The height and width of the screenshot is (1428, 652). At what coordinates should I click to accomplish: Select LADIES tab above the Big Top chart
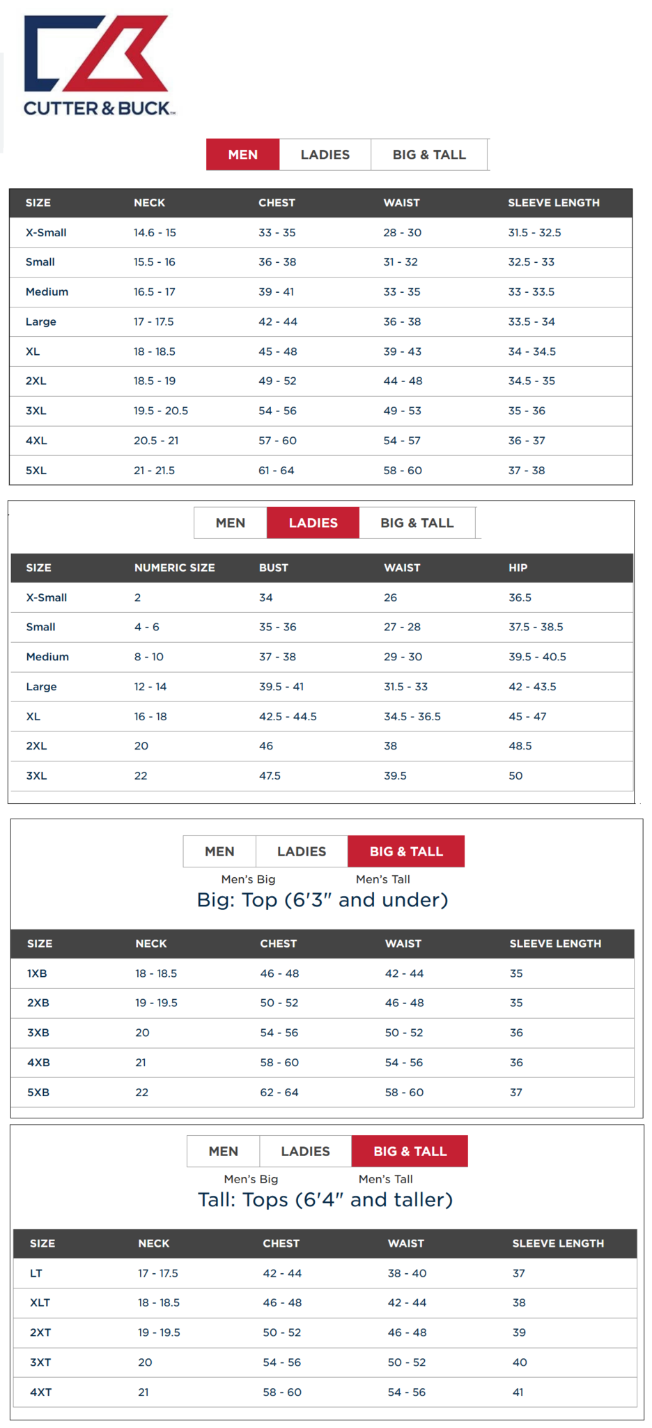pyautogui.click(x=302, y=851)
